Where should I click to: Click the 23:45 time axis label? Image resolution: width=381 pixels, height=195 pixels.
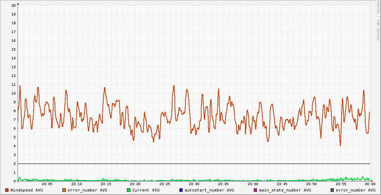282,184
